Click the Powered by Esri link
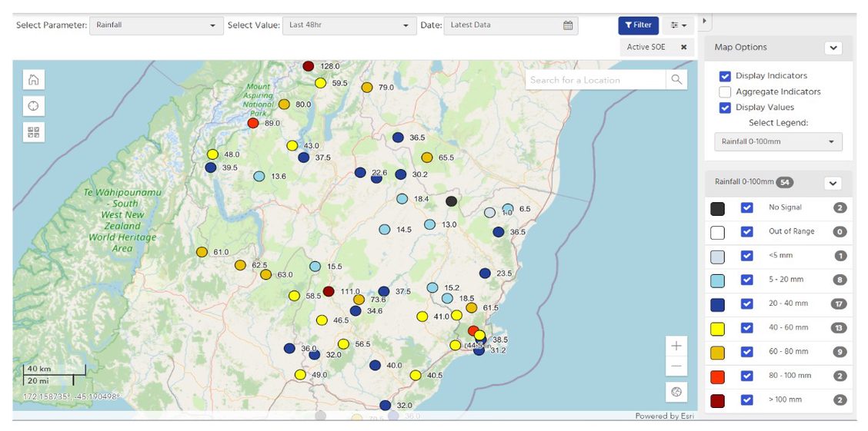The height and width of the screenshot is (431, 868). click(x=664, y=416)
